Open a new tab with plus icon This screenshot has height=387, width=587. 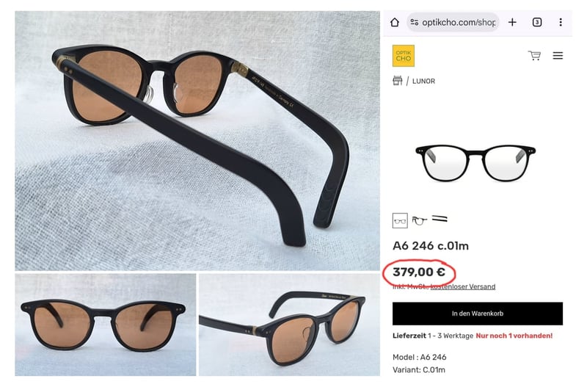click(x=512, y=22)
